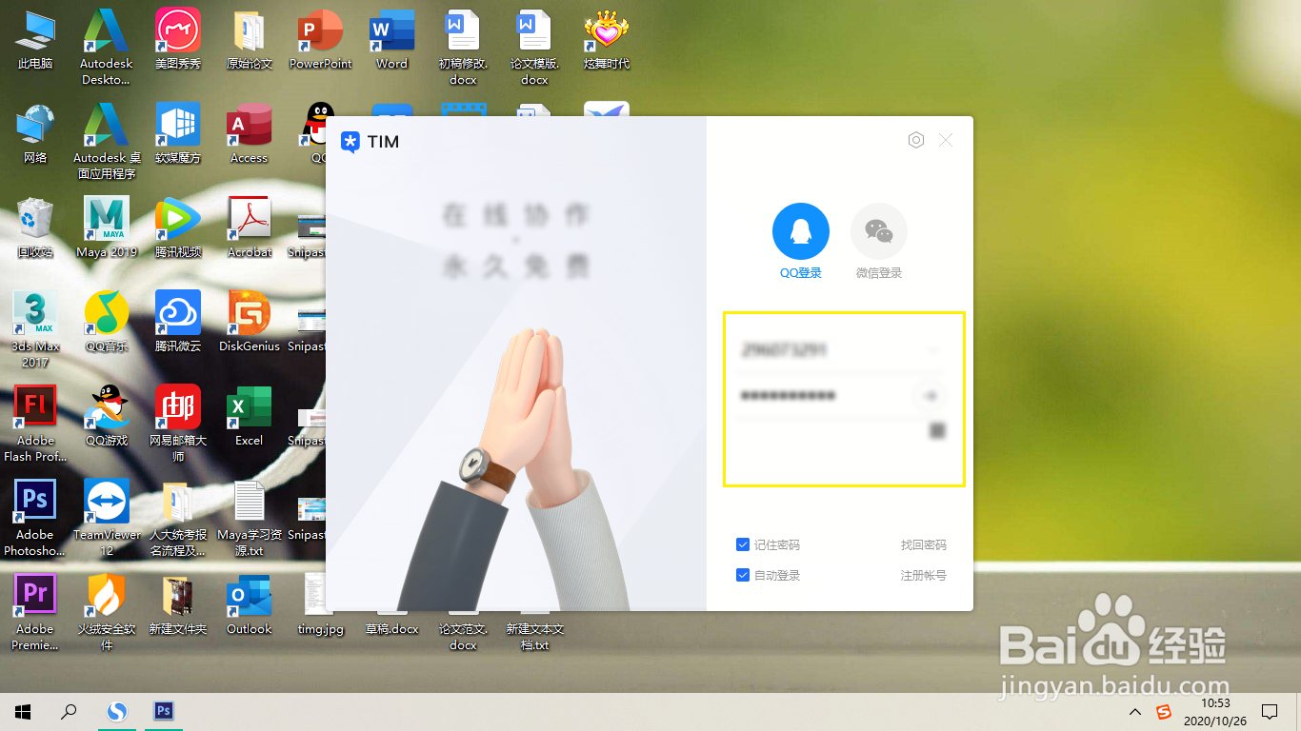
Task: Open the 注册帐号 link
Action: 924,576
